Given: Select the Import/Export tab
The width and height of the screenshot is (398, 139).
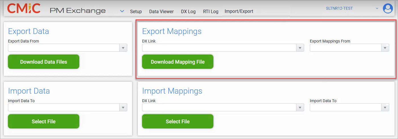Looking at the screenshot, I should click(239, 11).
